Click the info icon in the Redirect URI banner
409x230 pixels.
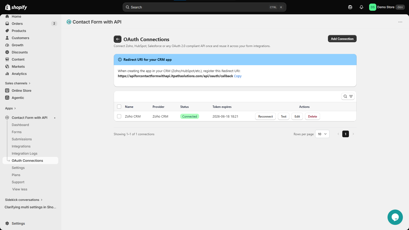[120, 60]
